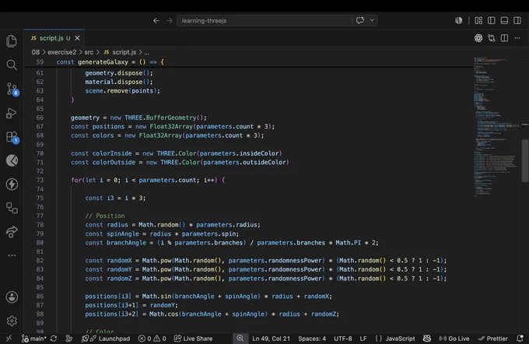Image resolution: width=529 pixels, height=344 pixels.
Task: Open the round pie-shaped activity bar icon
Action: pos(12,160)
